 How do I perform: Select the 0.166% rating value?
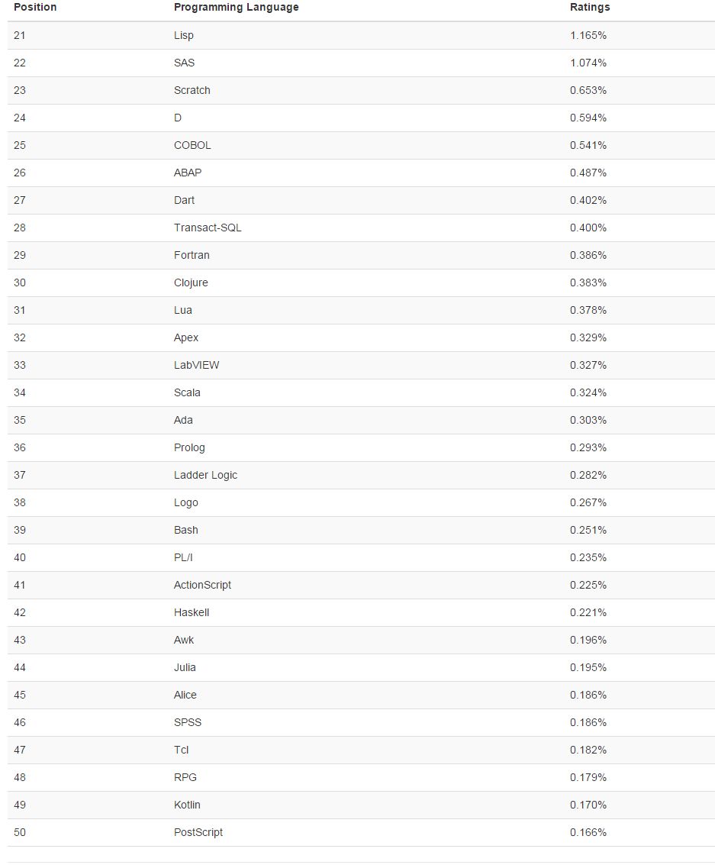coord(588,832)
